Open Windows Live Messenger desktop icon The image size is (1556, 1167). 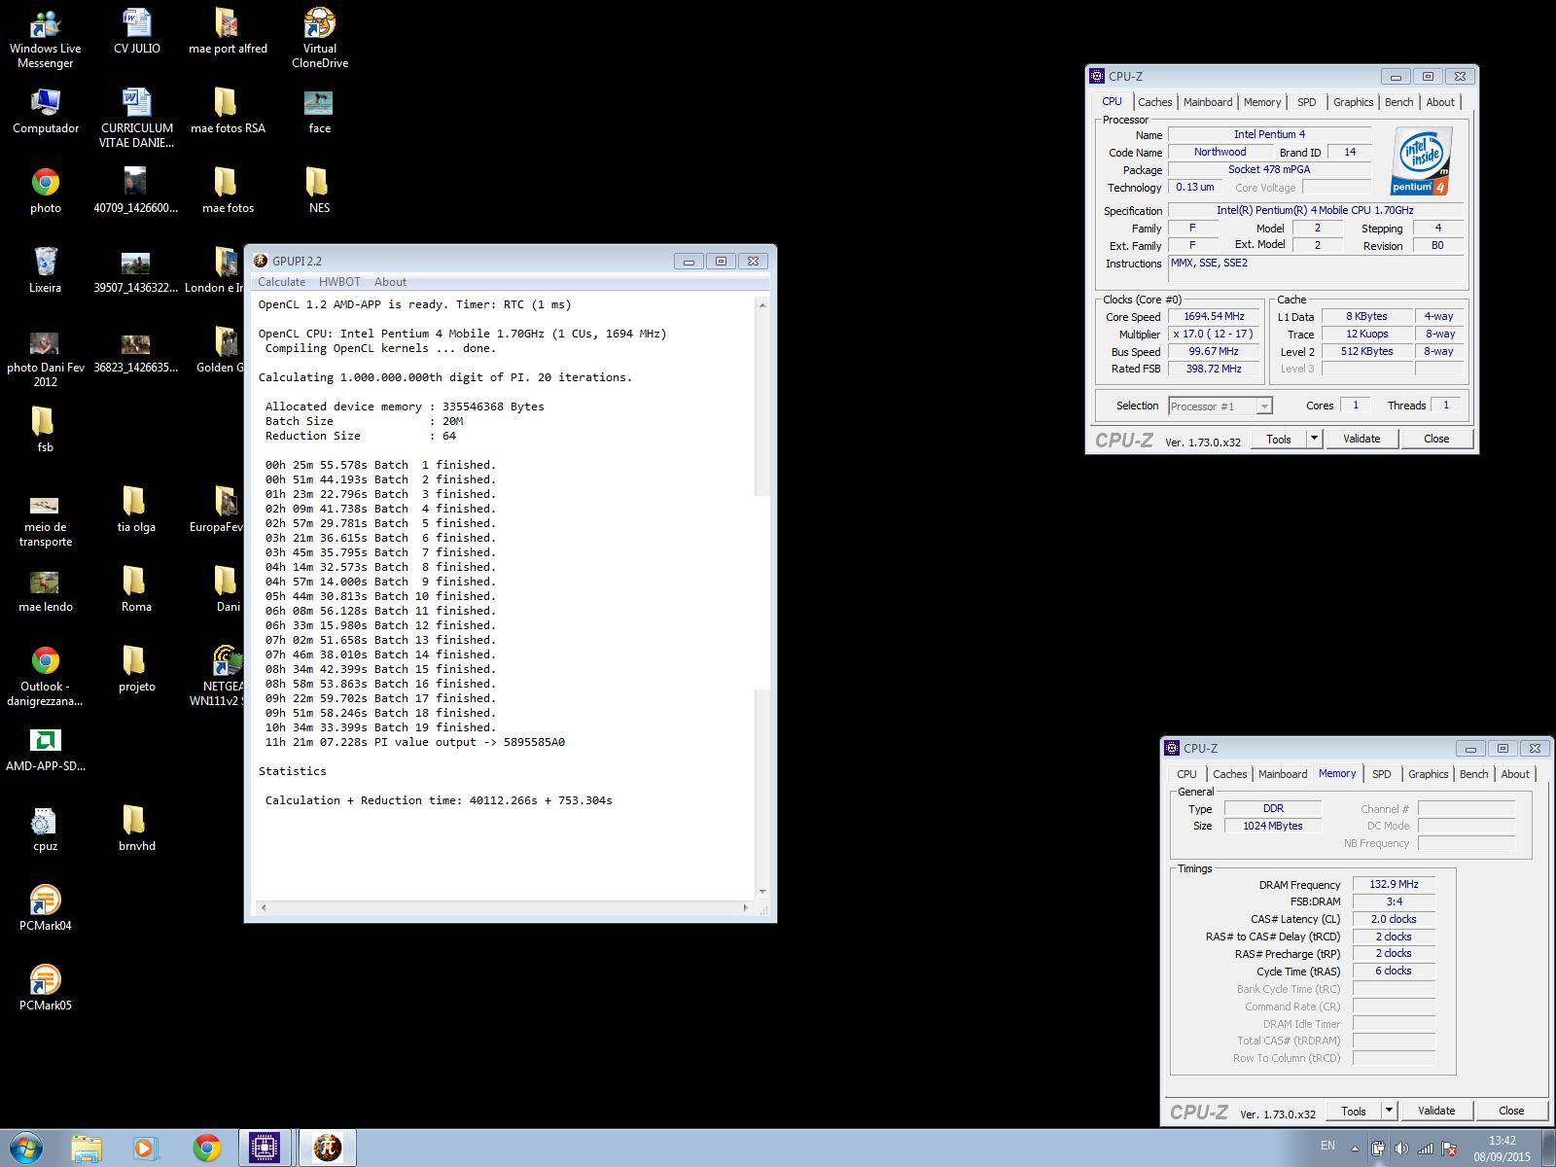point(45,39)
